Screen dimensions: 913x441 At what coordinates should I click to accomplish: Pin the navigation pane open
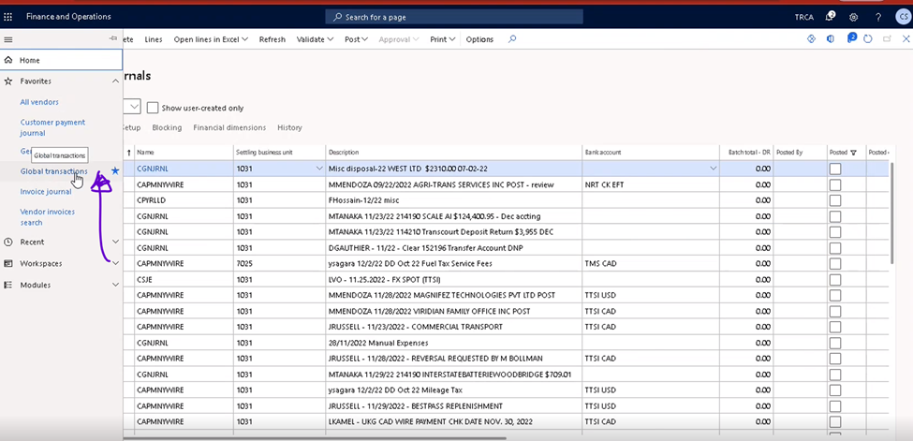(x=113, y=38)
